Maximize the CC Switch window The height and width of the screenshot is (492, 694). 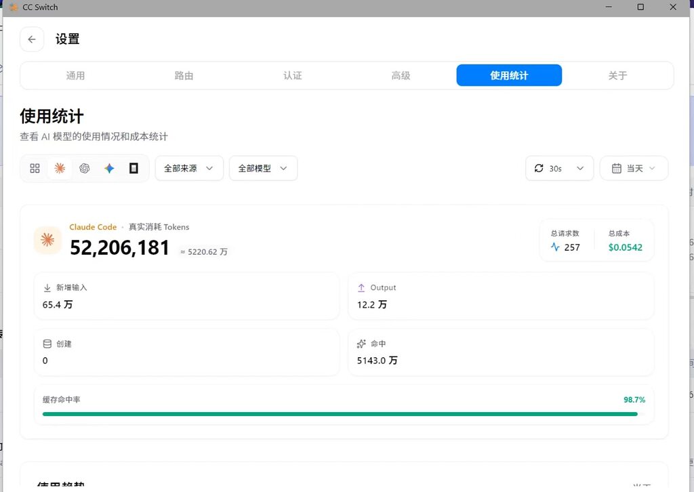640,7
